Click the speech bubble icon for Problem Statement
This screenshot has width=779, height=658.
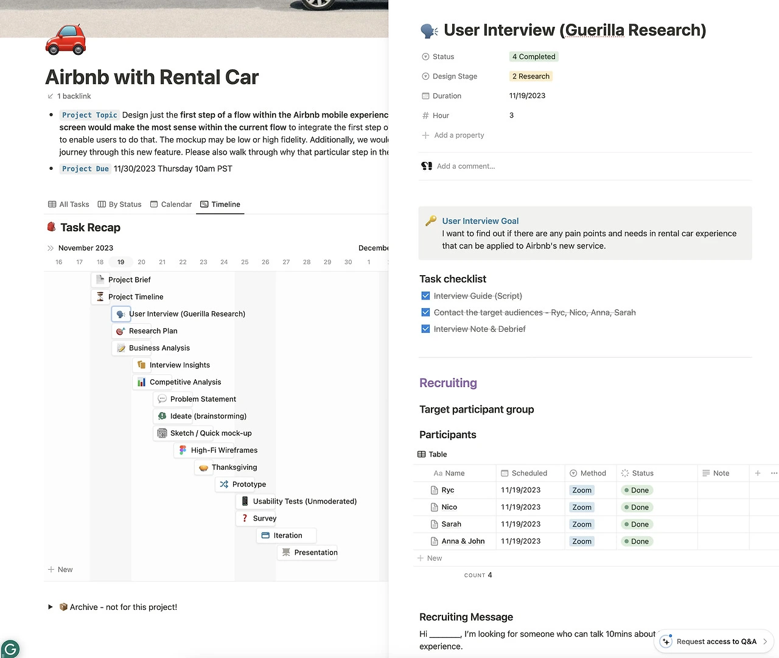162,399
